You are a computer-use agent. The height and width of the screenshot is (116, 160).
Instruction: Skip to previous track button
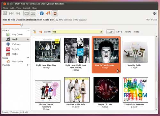click(11, 13)
